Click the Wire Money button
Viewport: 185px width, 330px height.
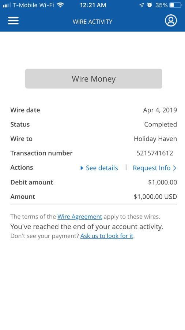[x=94, y=79]
